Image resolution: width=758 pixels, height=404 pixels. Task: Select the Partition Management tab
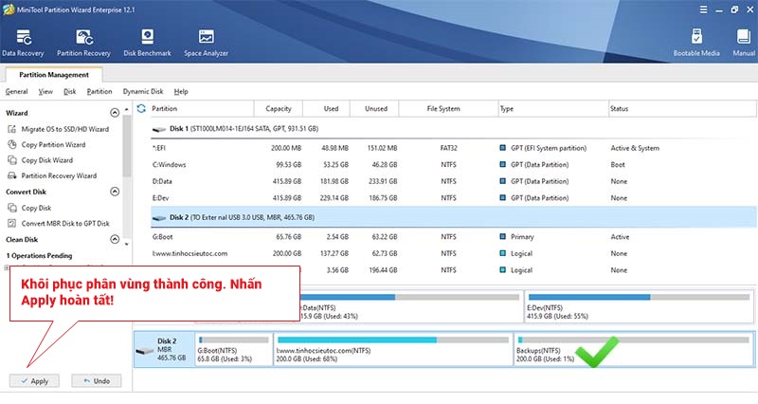point(54,75)
